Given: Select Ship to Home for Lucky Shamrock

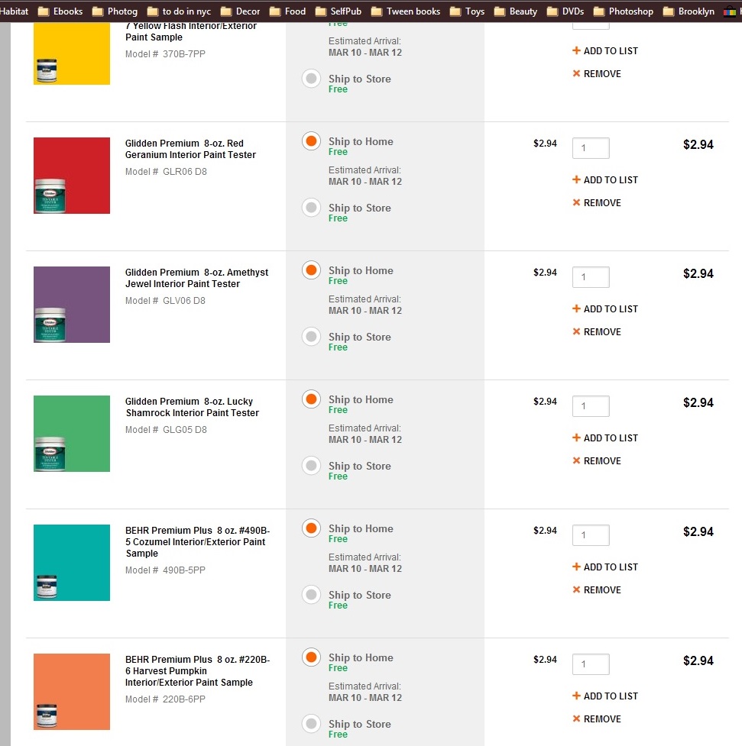Looking at the screenshot, I should point(311,399).
